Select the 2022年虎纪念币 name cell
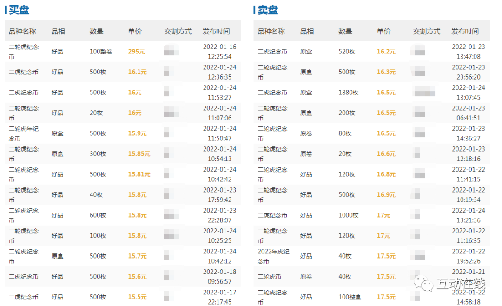The image size is (502, 306). pyautogui.click(x=273, y=256)
